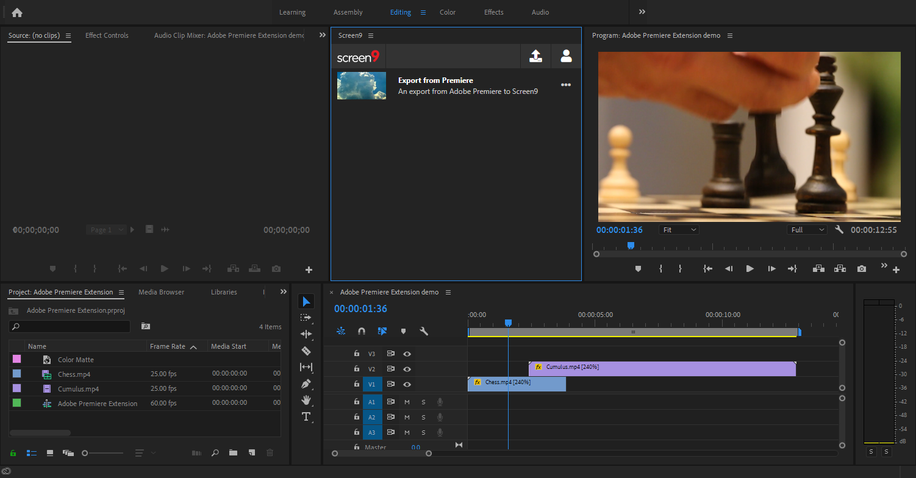Open the Libraries tab
Viewport: 916px width, 478px height.
224,292
